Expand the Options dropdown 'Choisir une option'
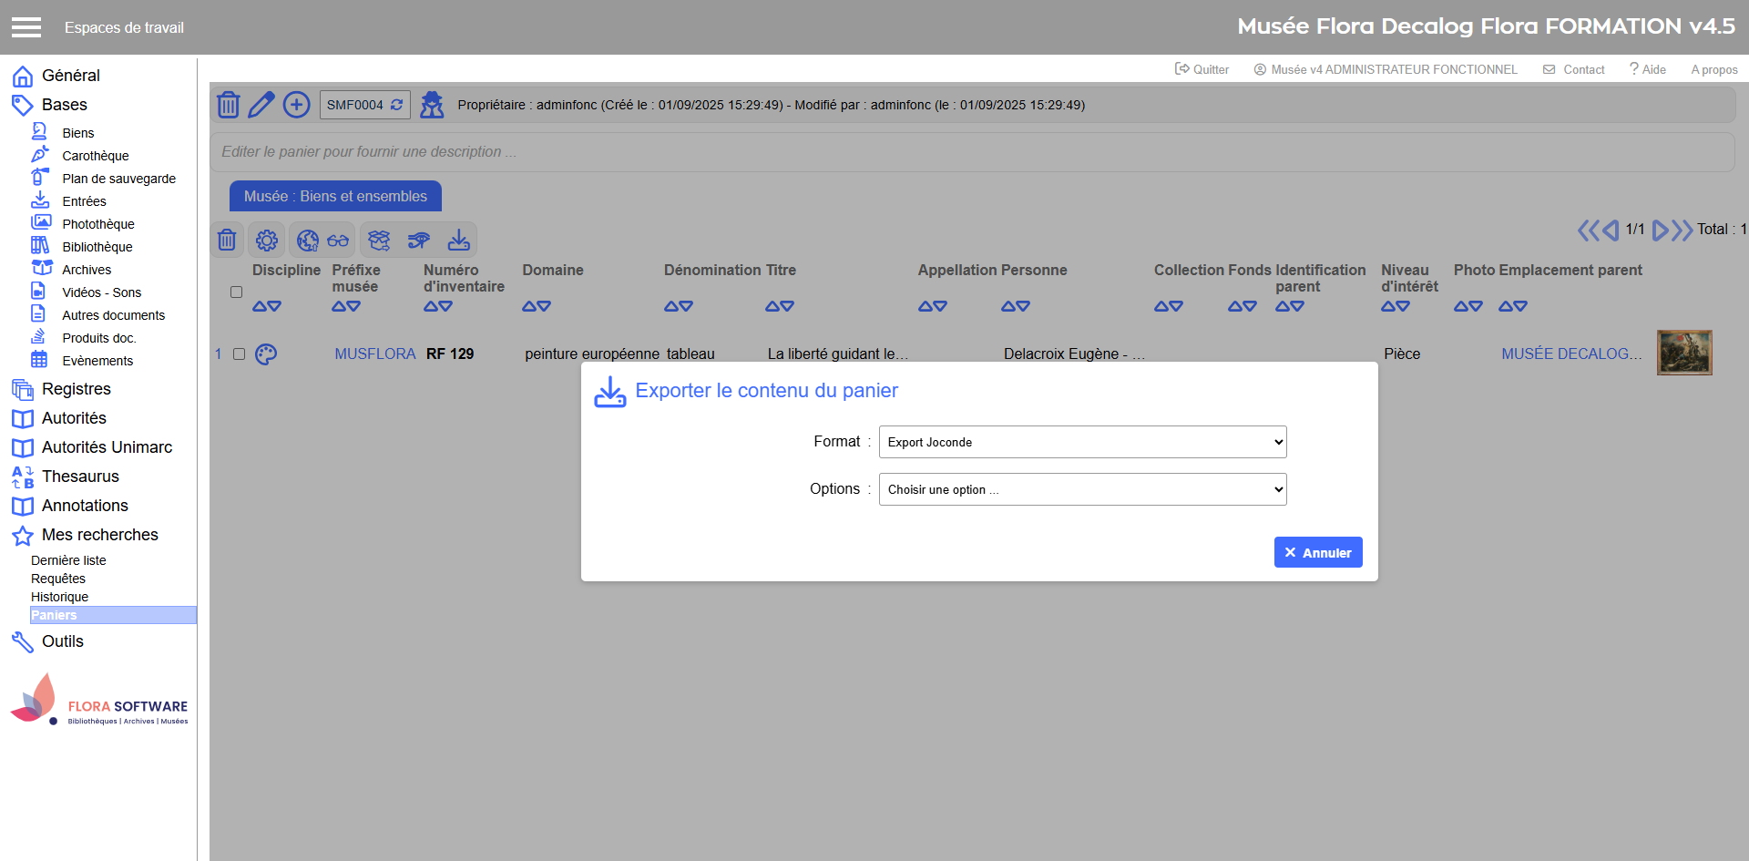Viewport: 1749px width, 861px height. pyautogui.click(x=1082, y=489)
